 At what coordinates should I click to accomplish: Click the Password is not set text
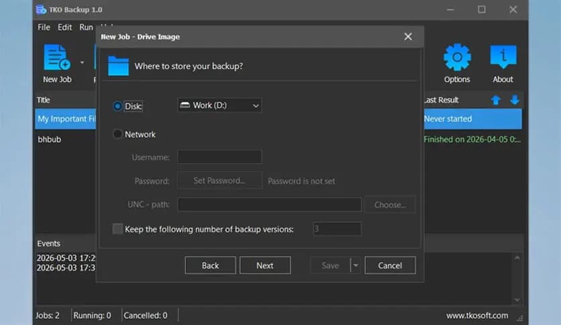tap(301, 181)
